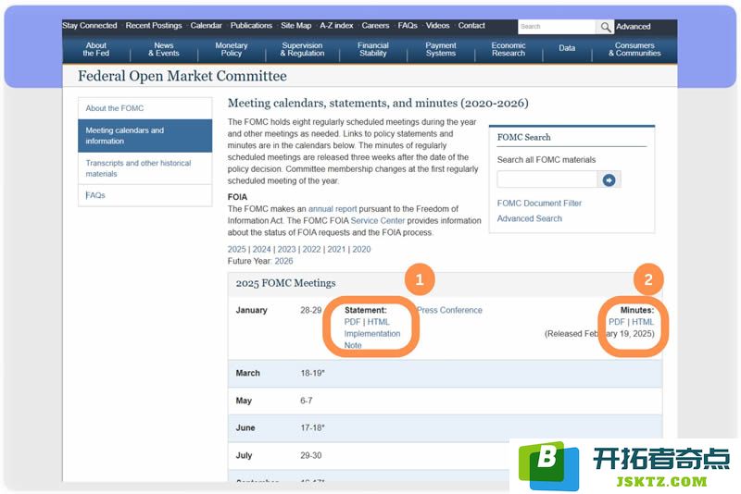Open the FOIA Service Center link
This screenshot has height=494, width=741.
(378, 221)
